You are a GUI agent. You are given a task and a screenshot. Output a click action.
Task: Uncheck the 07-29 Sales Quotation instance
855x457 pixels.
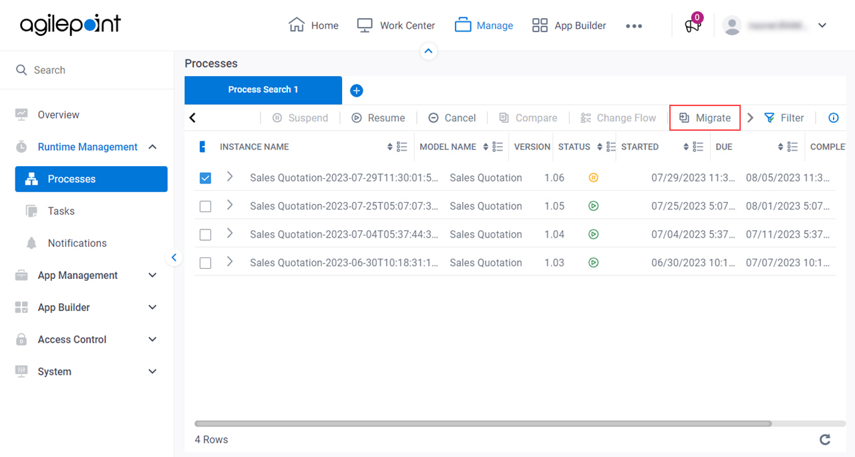[205, 178]
